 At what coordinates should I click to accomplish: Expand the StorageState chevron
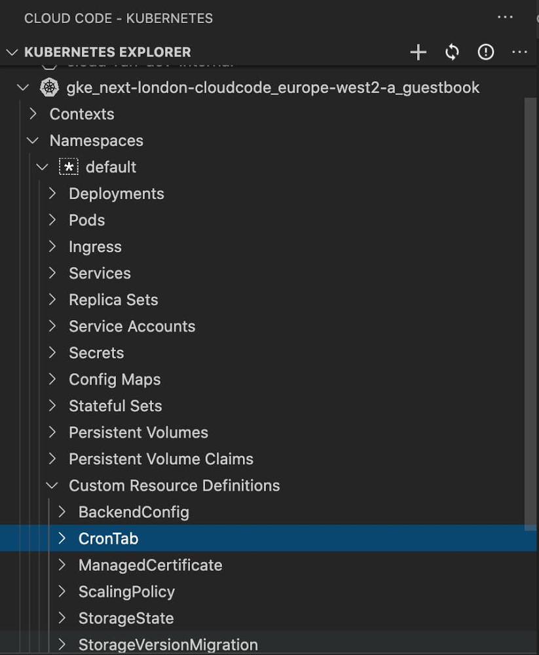(x=62, y=618)
